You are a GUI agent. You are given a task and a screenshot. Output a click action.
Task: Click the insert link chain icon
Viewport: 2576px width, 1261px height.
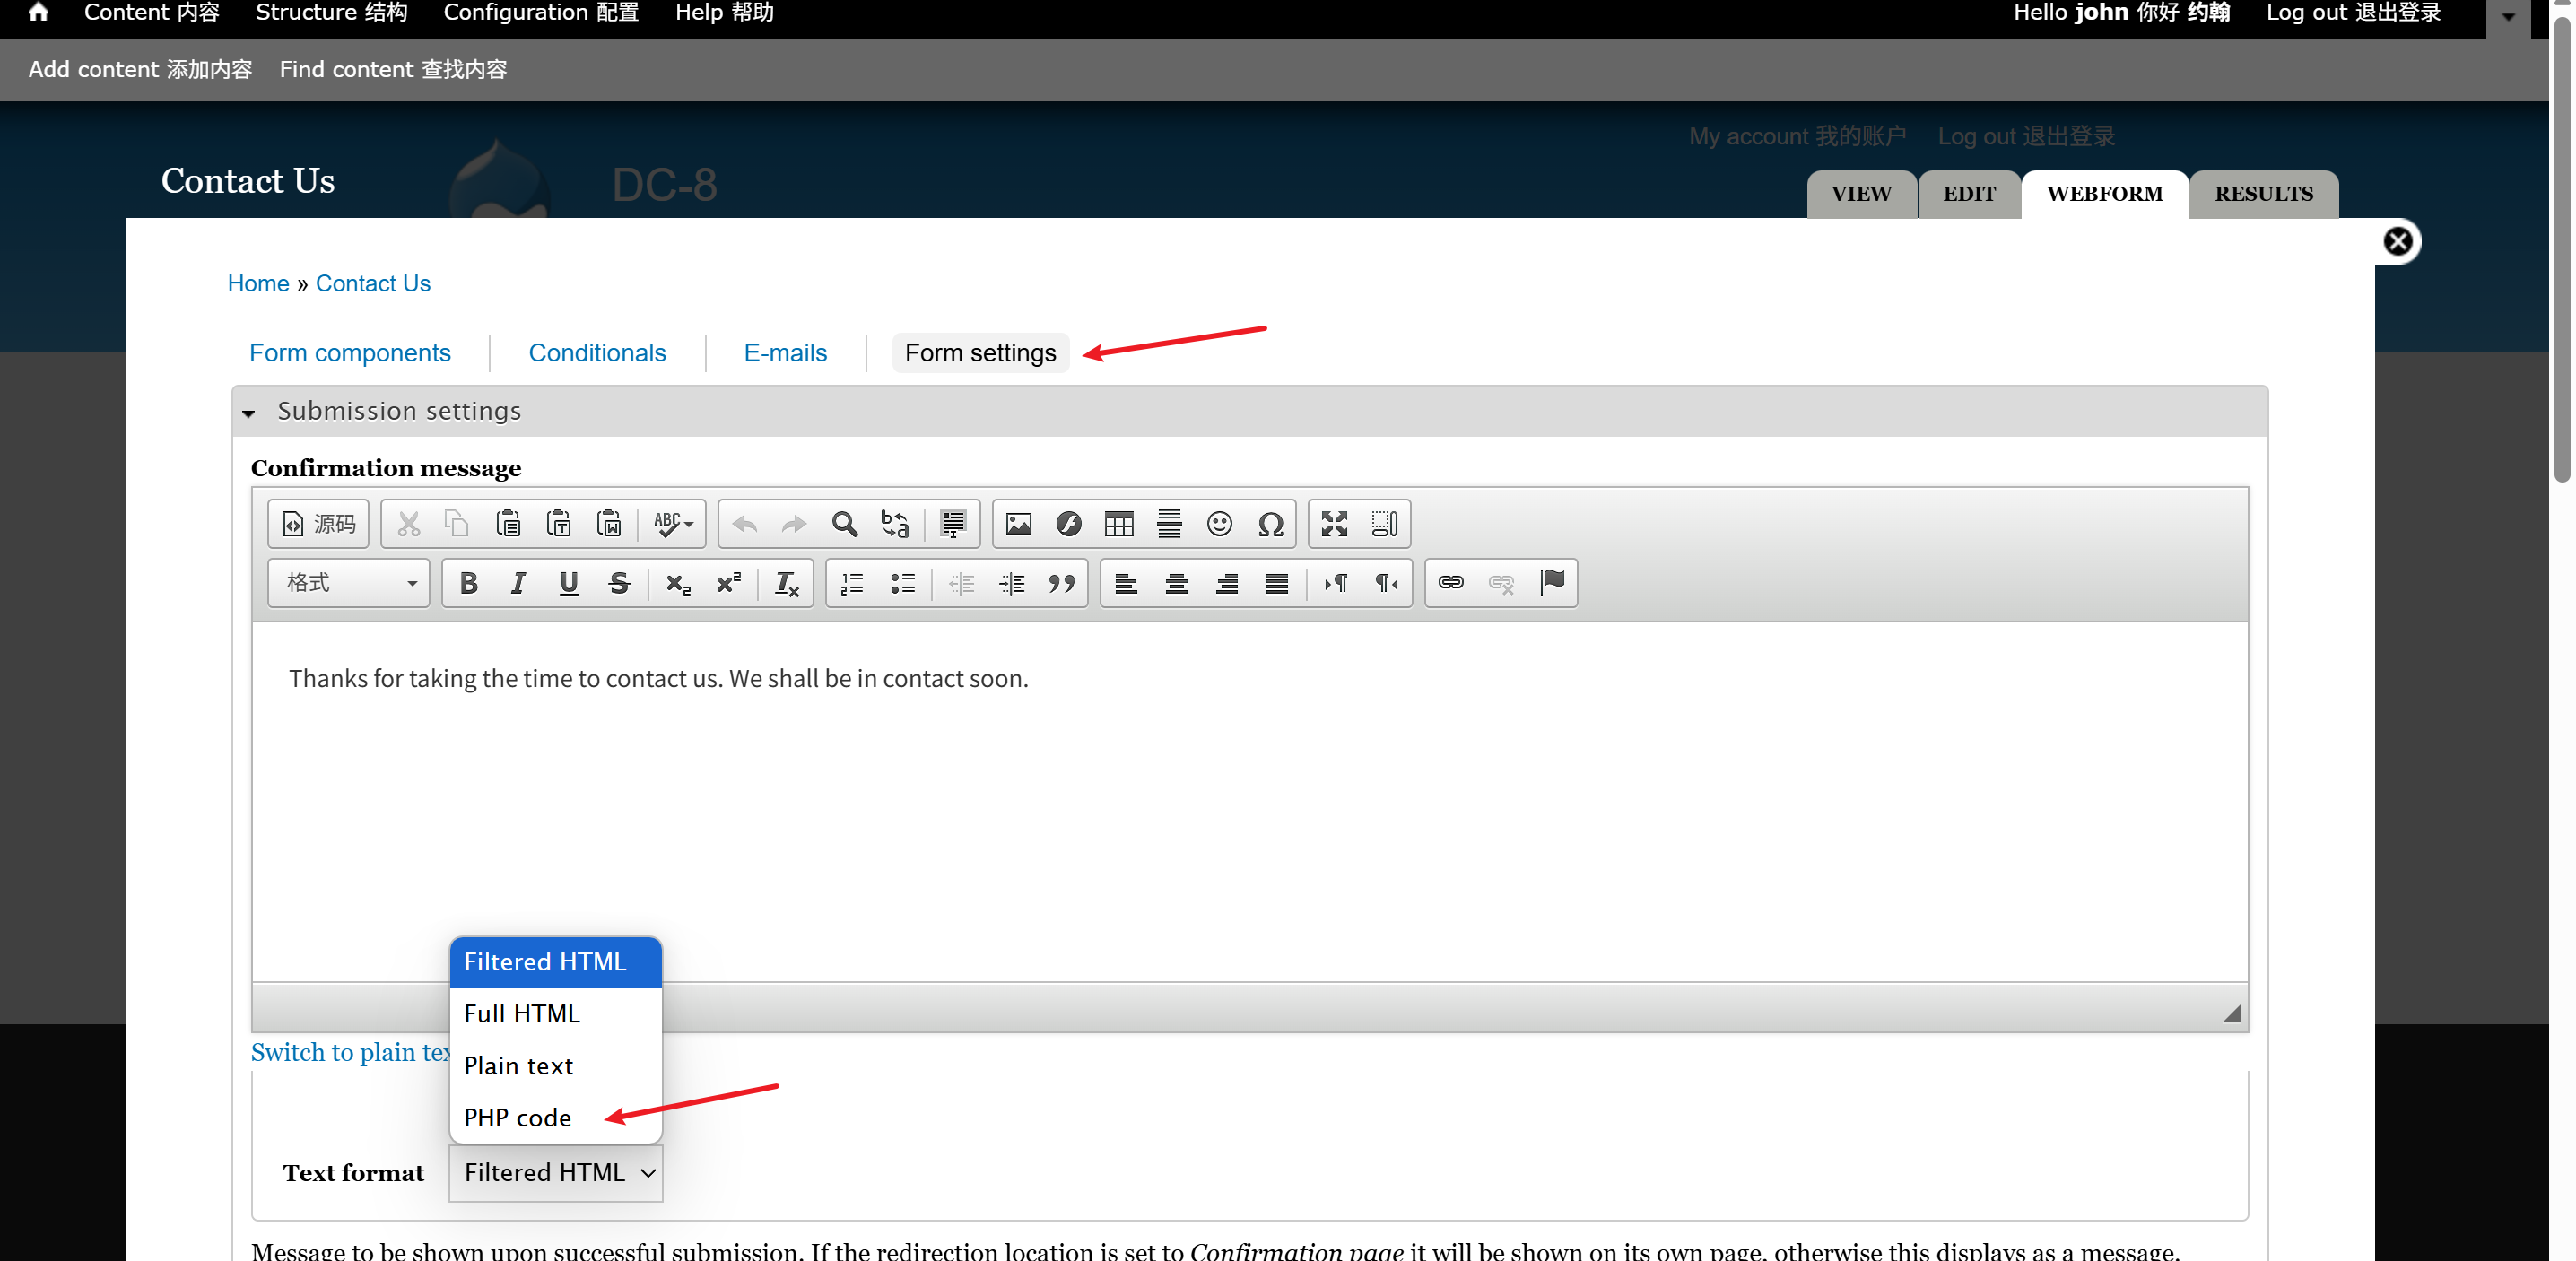coord(1450,583)
